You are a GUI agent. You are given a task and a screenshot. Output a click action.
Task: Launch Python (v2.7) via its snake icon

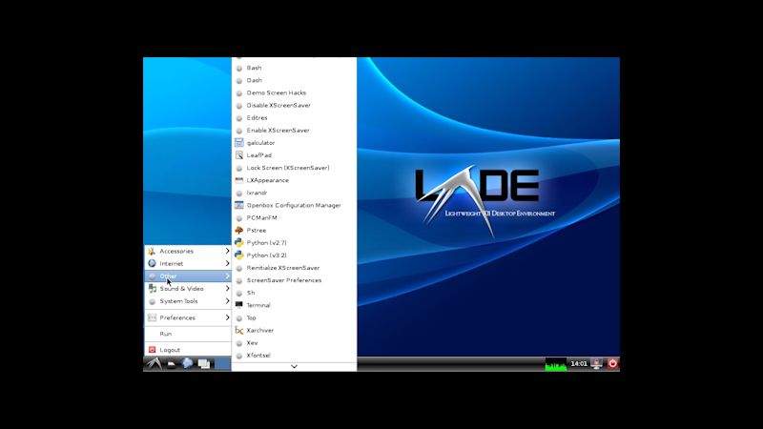click(x=239, y=243)
